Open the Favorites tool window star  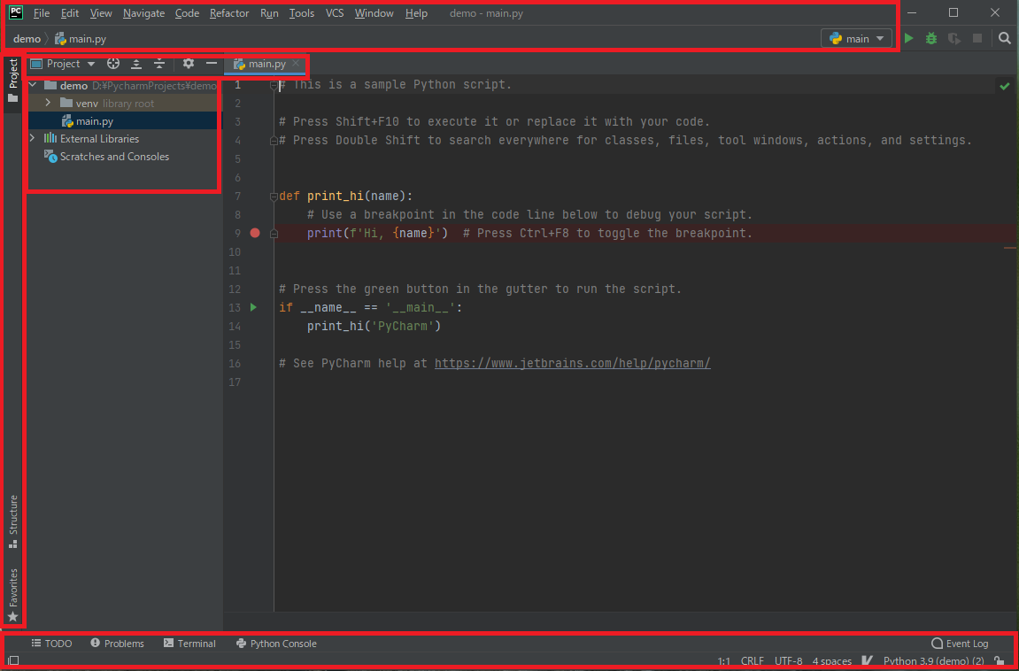[x=13, y=594]
